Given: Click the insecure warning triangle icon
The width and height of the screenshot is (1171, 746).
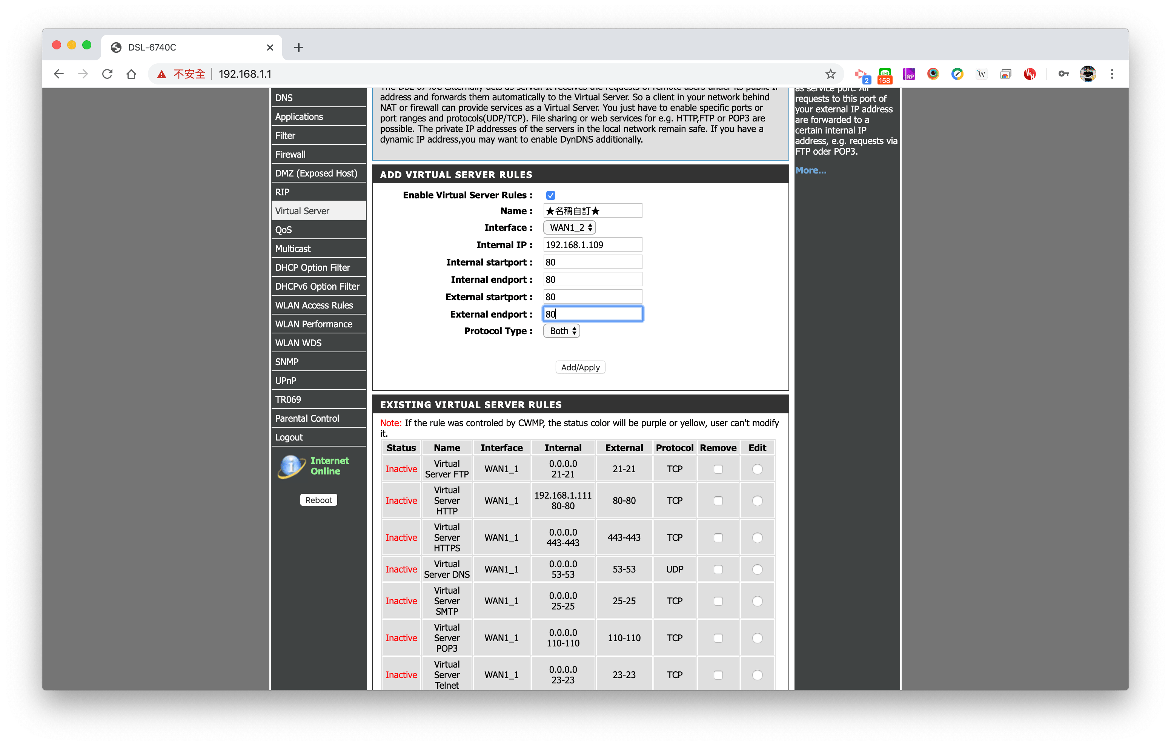Looking at the screenshot, I should tap(161, 74).
